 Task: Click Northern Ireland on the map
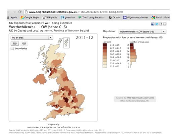[x=39, y=79]
